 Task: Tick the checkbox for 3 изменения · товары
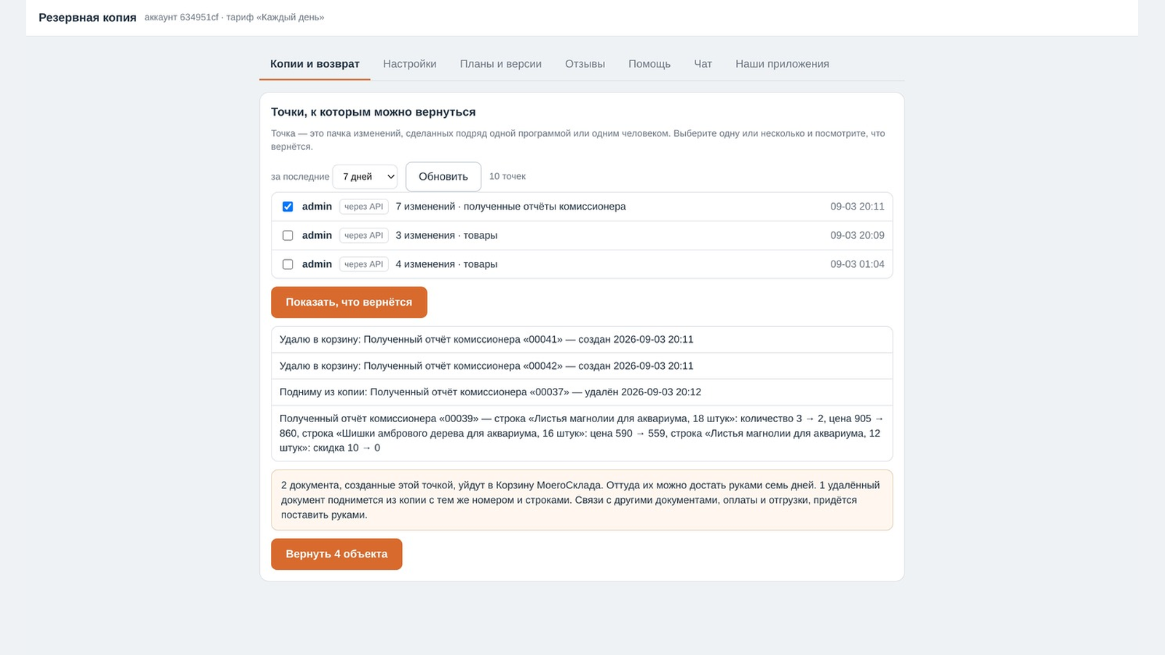pos(288,236)
